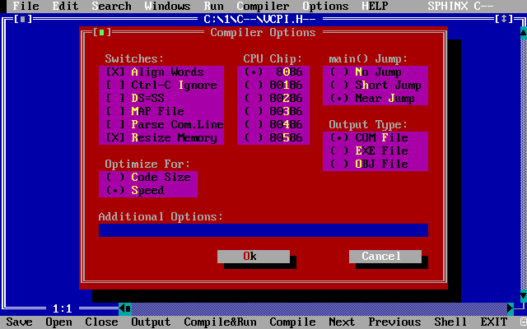527x329 pixels.
Task: Toggle the Align Words checkbox
Action: (161, 72)
